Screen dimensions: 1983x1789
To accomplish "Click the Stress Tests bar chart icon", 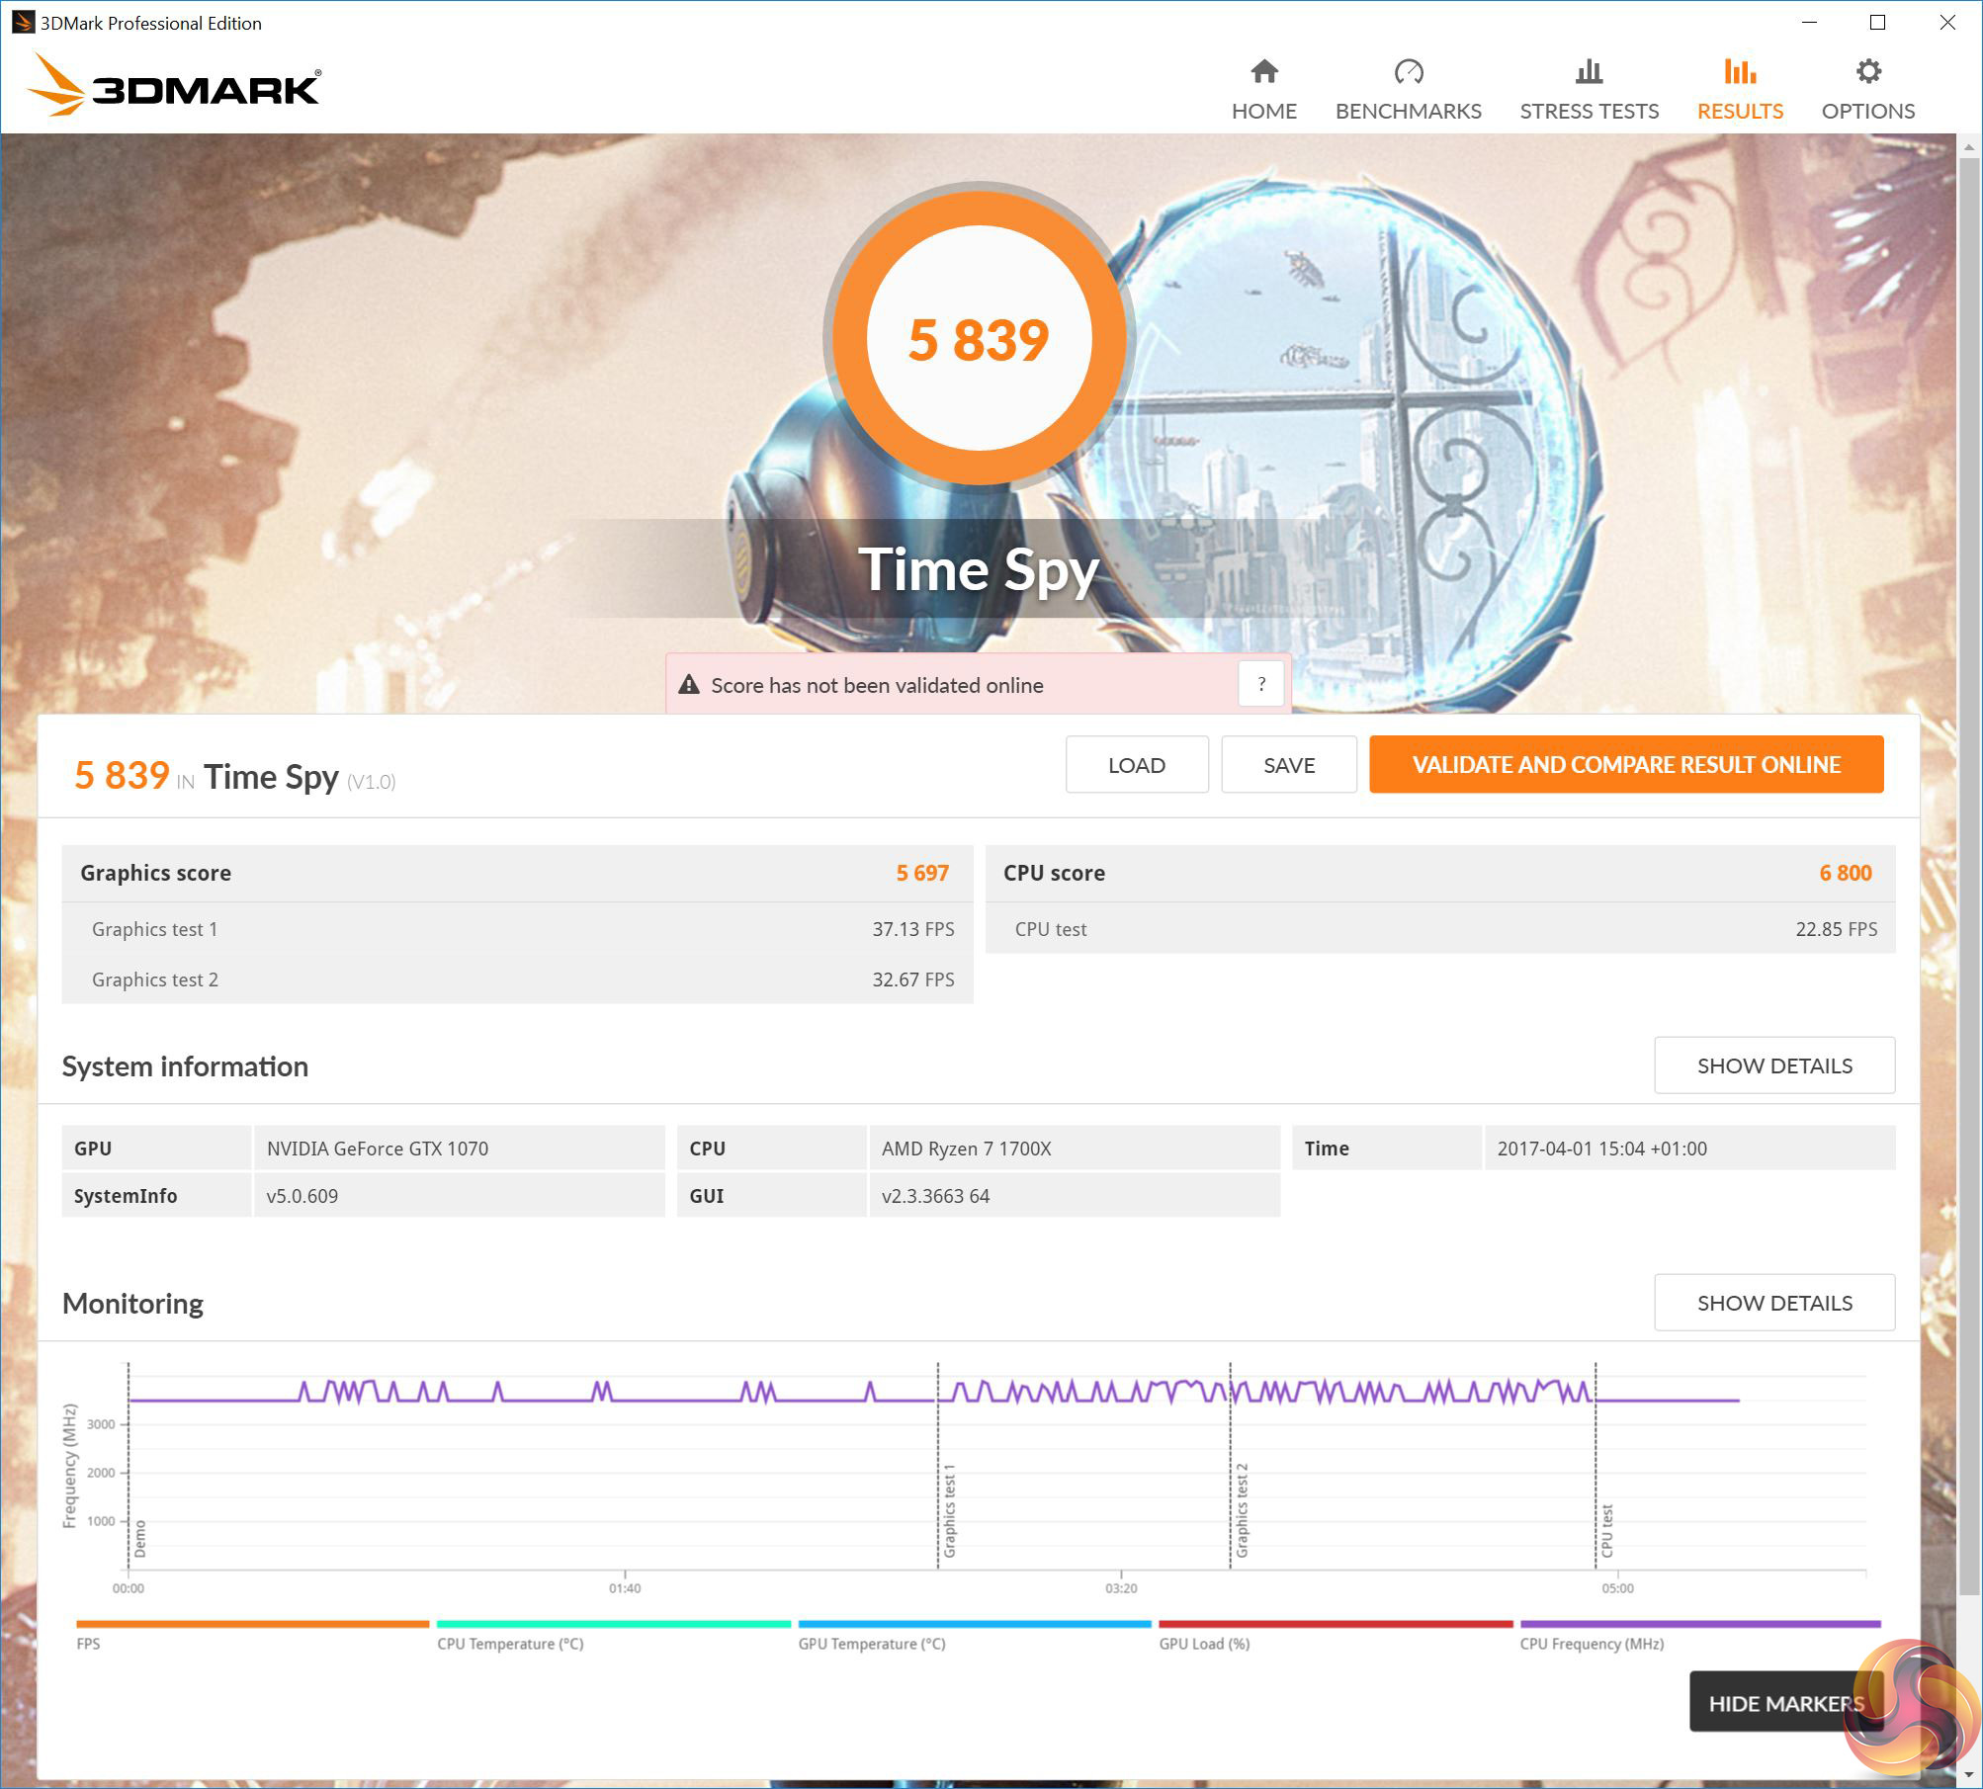I will [x=1589, y=71].
